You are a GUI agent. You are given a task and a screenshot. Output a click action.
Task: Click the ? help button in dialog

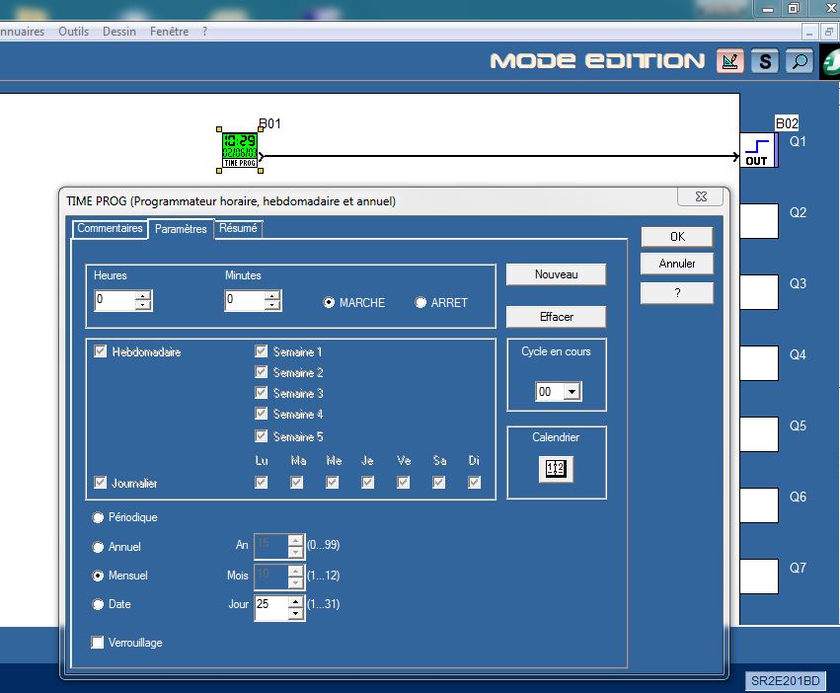(677, 292)
